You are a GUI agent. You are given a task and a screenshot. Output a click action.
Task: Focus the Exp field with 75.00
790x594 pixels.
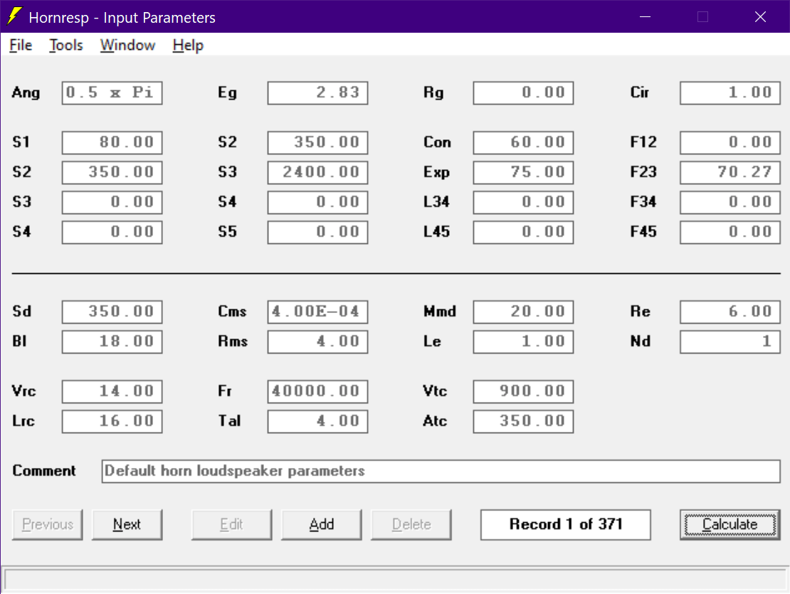523,172
